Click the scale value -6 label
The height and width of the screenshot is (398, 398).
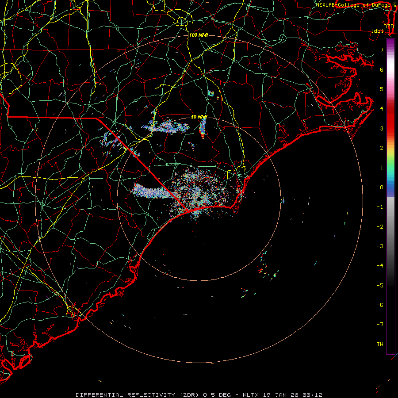tap(380, 305)
